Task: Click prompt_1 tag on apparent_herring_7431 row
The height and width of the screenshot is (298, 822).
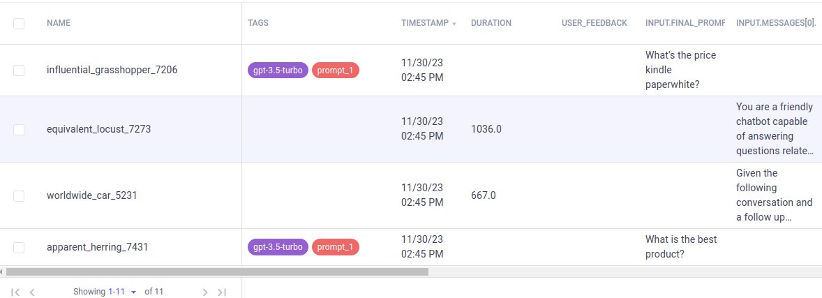Action: [336, 247]
